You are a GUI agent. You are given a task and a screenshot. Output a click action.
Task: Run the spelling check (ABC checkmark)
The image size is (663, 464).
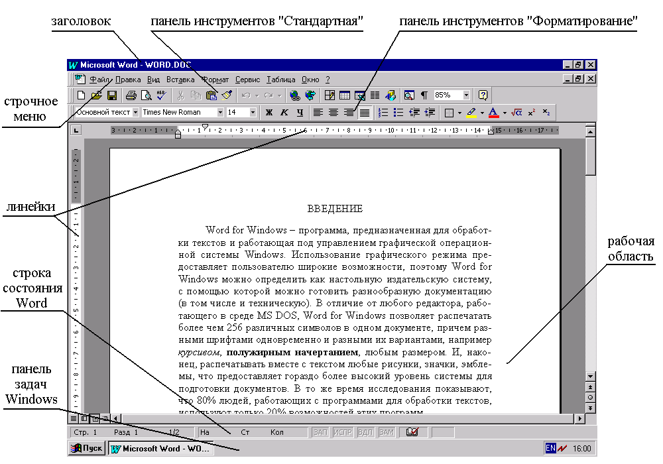tap(161, 95)
